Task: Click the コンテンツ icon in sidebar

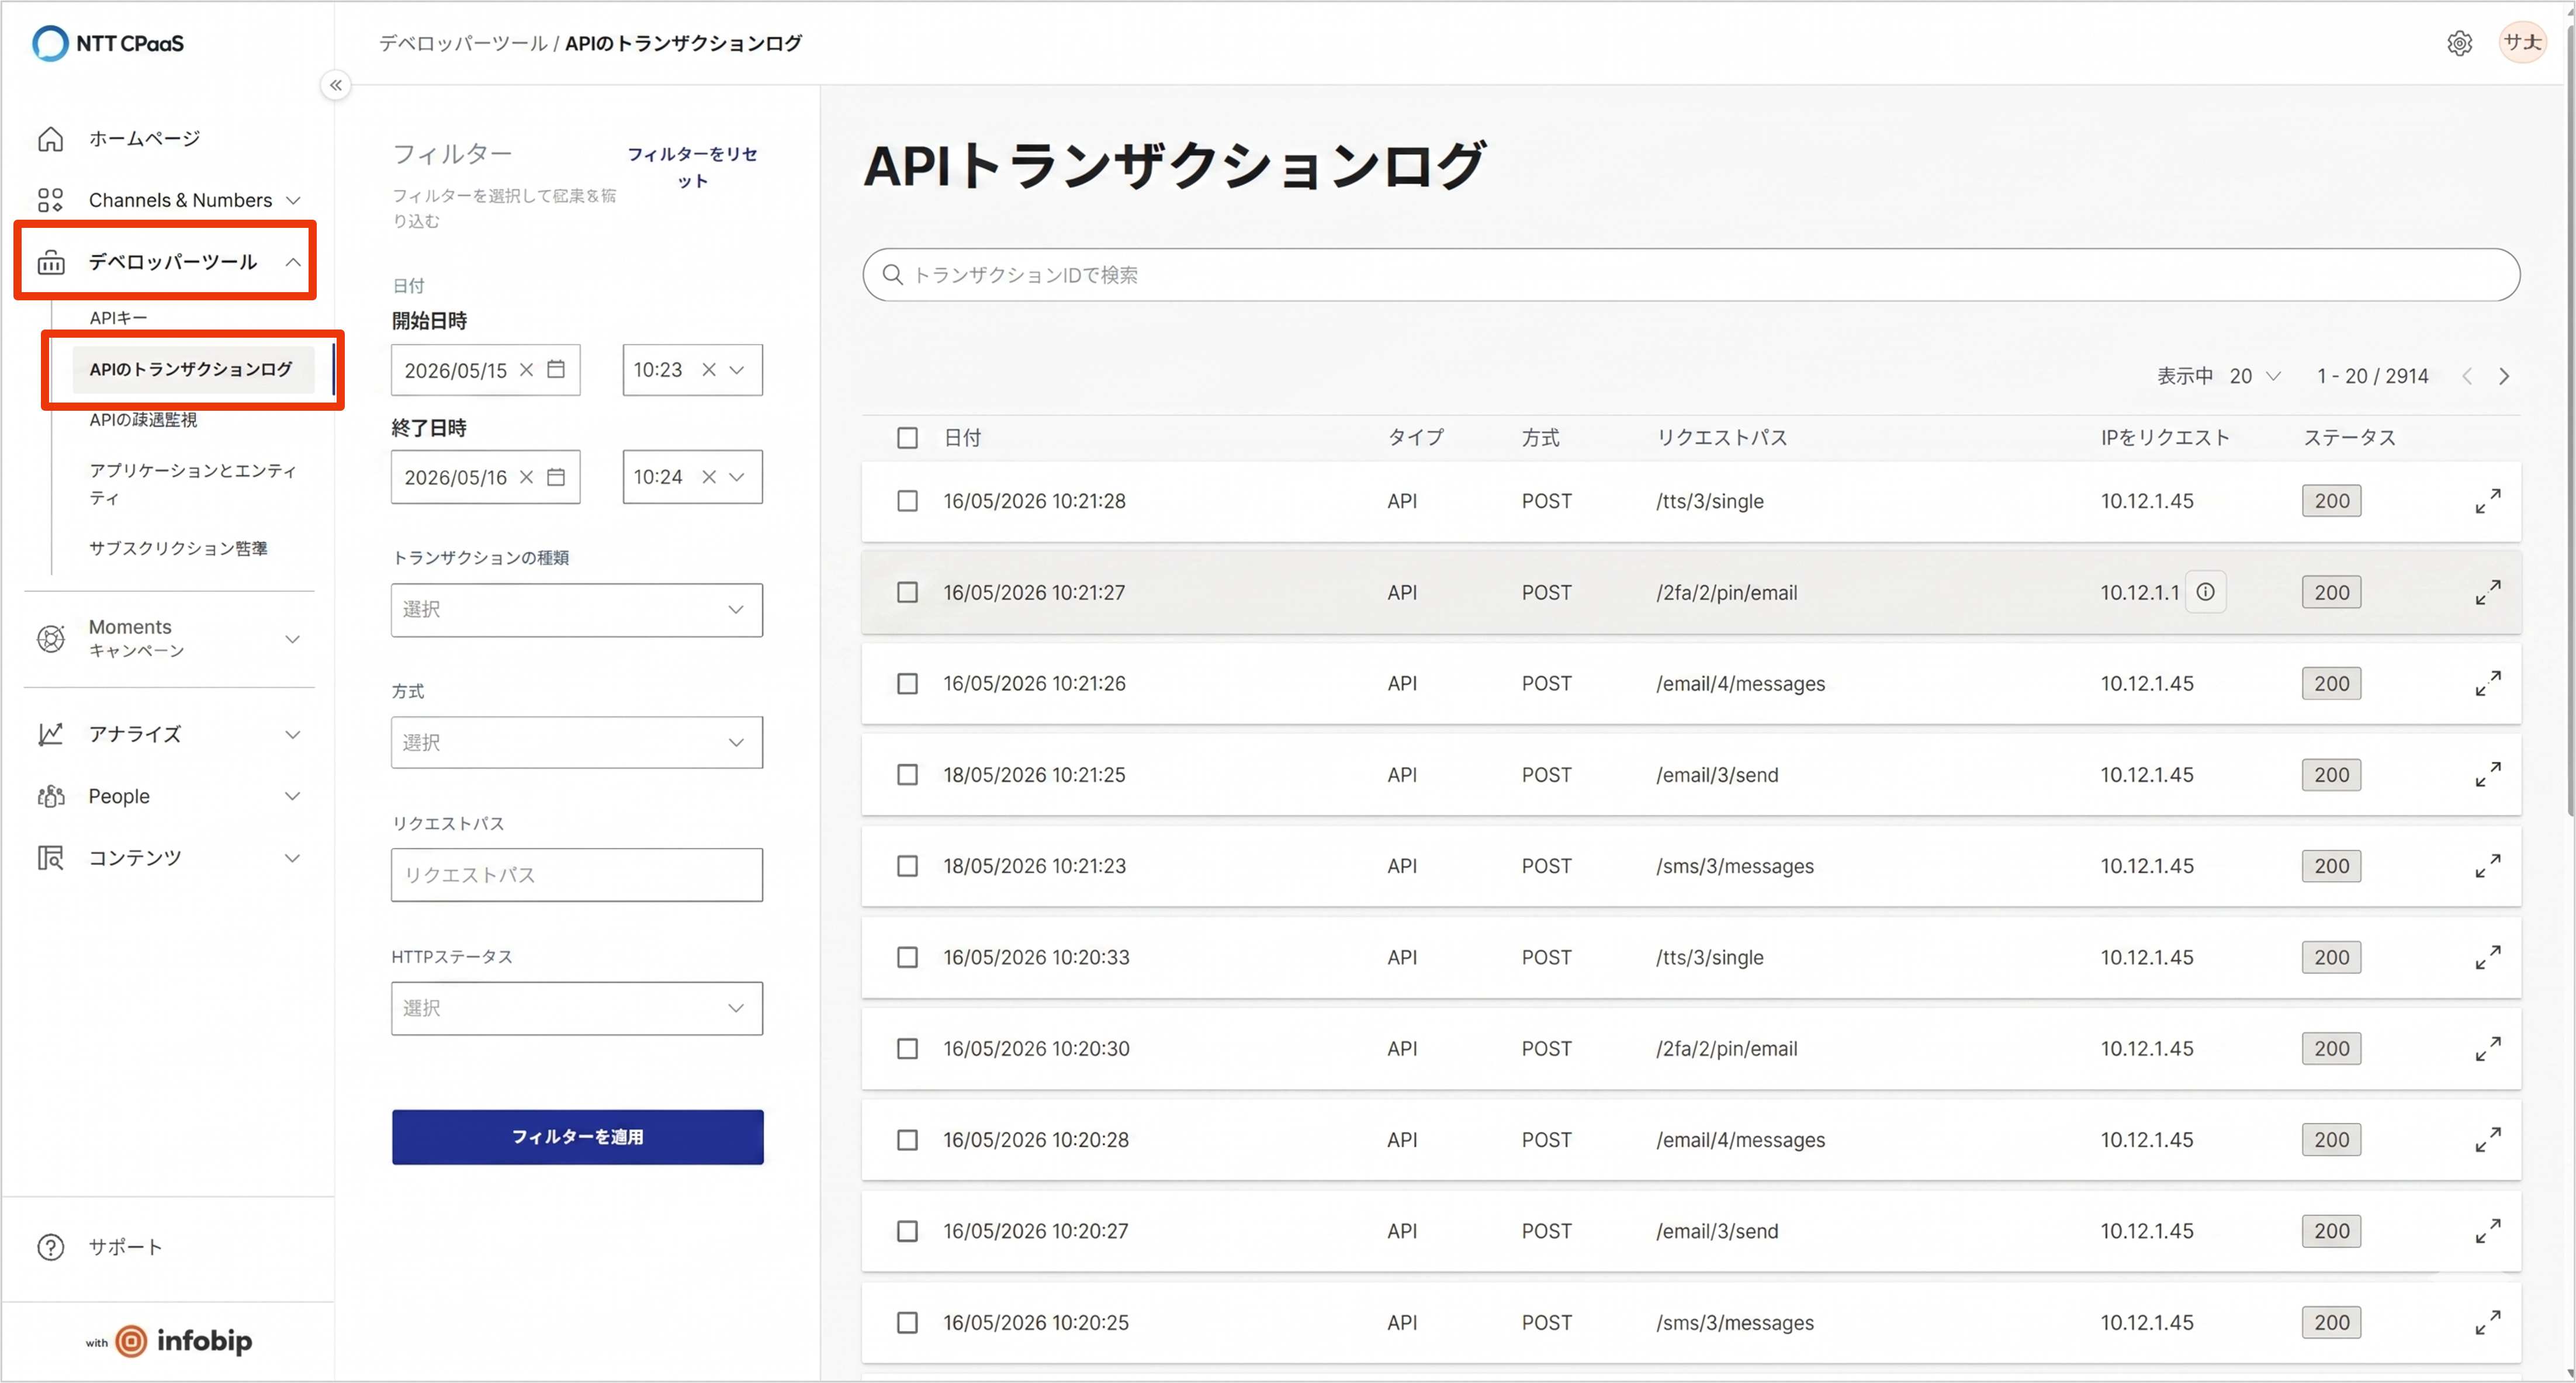Action: (50, 858)
